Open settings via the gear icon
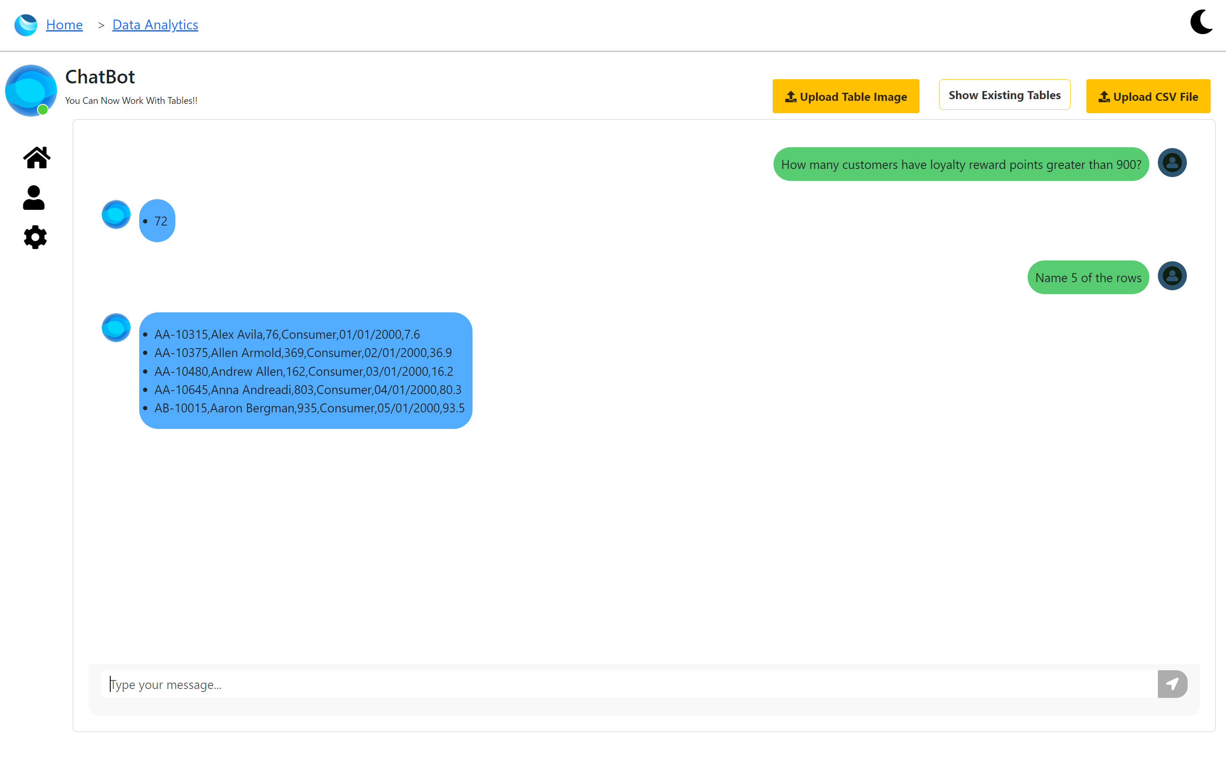Image resolution: width=1226 pixels, height=766 pixels. pyautogui.click(x=35, y=237)
